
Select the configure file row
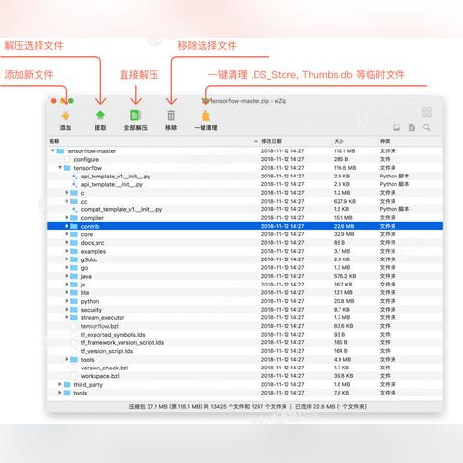245,159
